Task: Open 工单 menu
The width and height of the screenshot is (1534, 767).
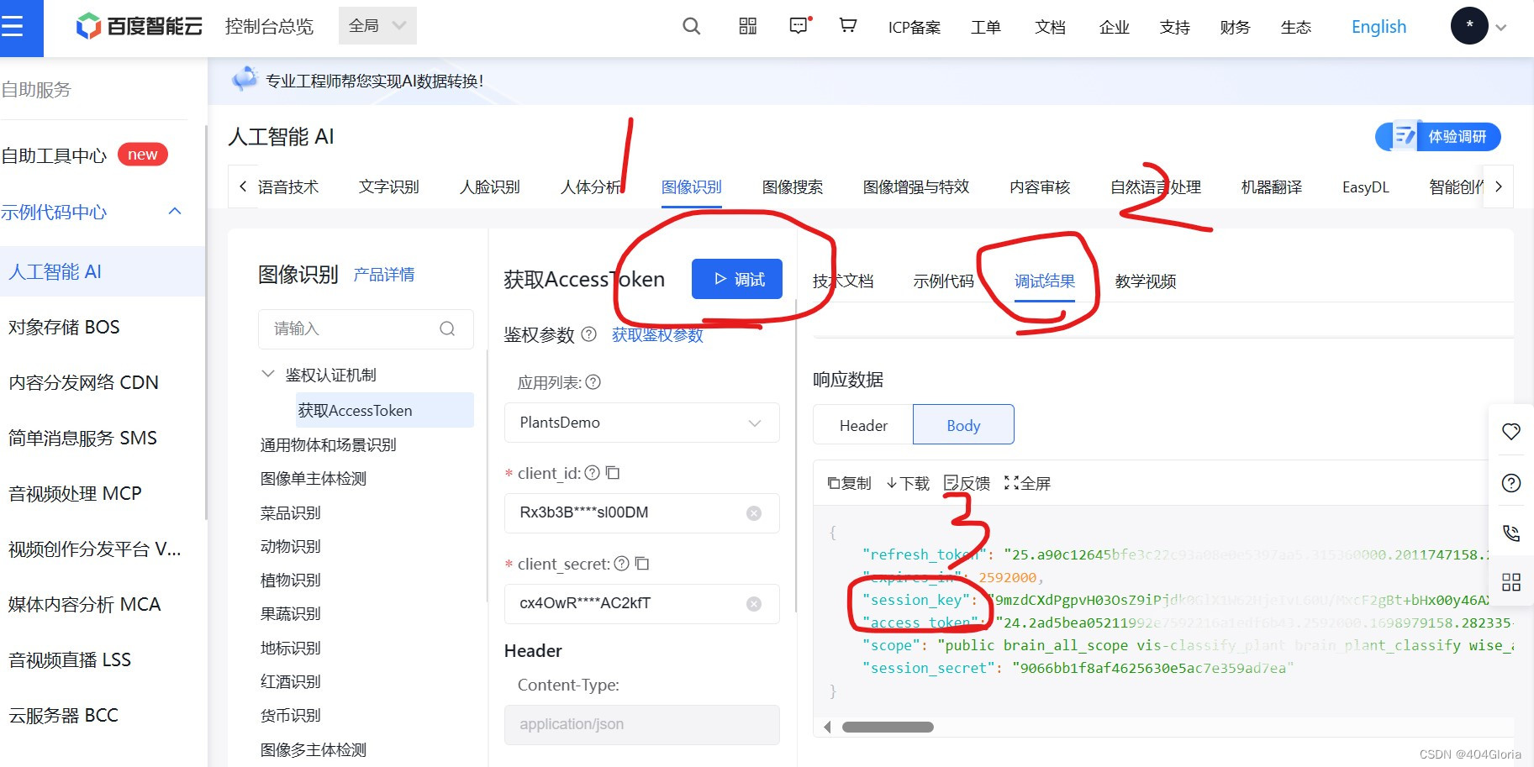Action: 985,28
